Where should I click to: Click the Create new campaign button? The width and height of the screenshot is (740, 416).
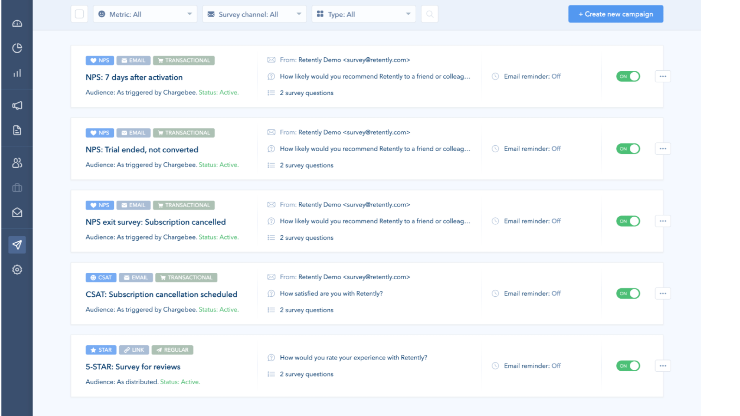pos(616,14)
